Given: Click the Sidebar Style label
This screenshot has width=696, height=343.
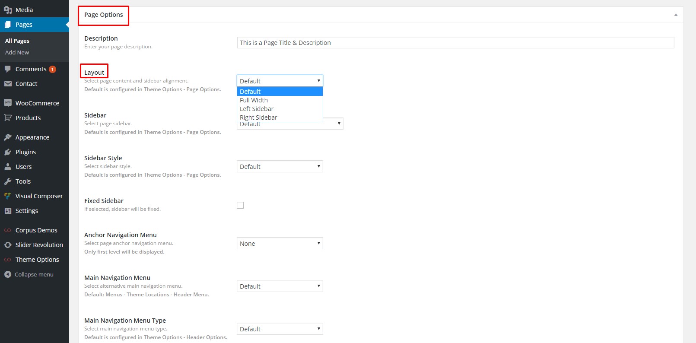Looking at the screenshot, I should (x=103, y=158).
